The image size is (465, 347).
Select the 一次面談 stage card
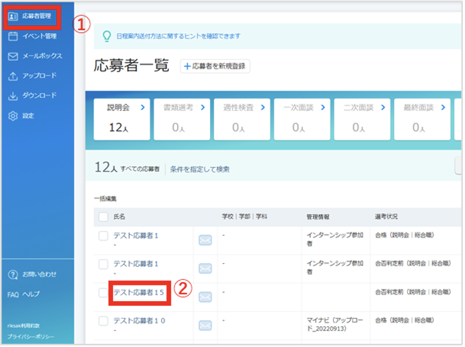coord(302,119)
